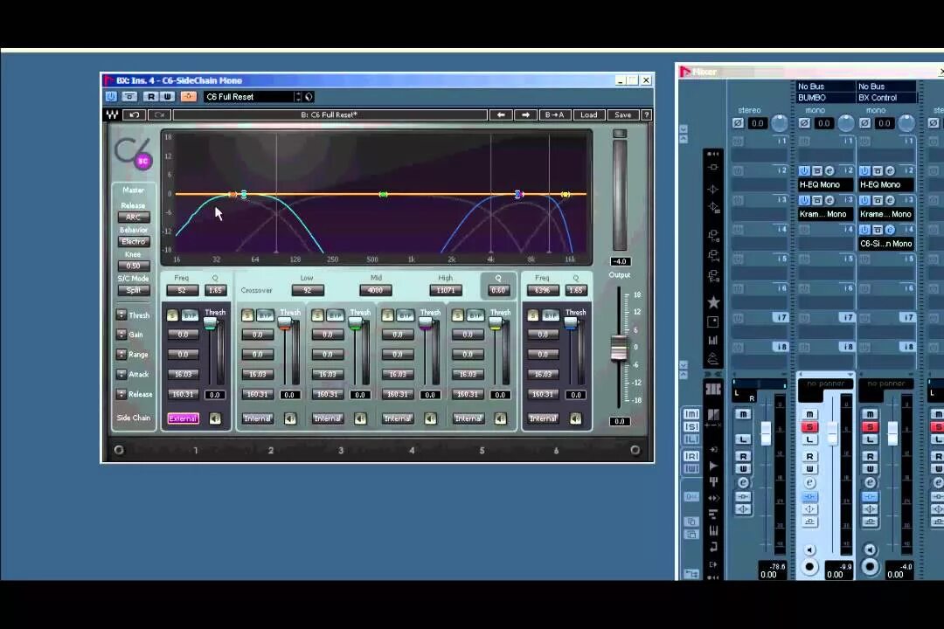Click the Low crossover value field 92

[x=308, y=290]
